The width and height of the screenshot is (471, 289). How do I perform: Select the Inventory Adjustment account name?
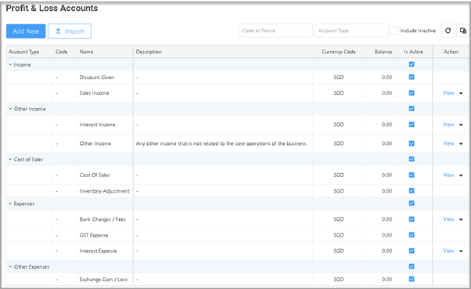click(105, 191)
